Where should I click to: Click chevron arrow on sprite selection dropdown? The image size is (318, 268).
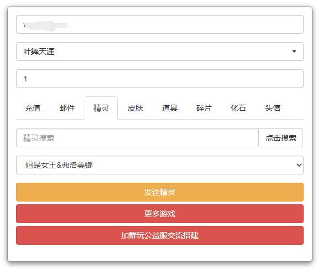coord(299,165)
